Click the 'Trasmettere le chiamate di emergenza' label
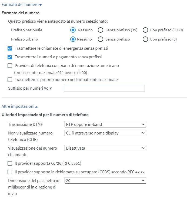Screen dimensions: 187x202 (61, 49)
